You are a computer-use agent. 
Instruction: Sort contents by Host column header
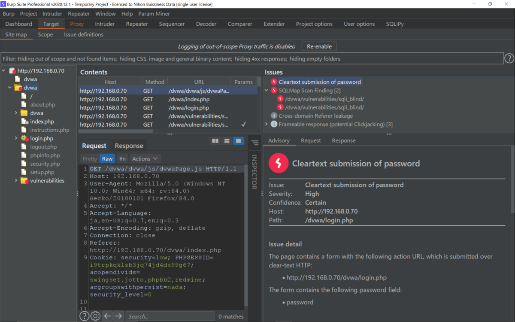111,82
